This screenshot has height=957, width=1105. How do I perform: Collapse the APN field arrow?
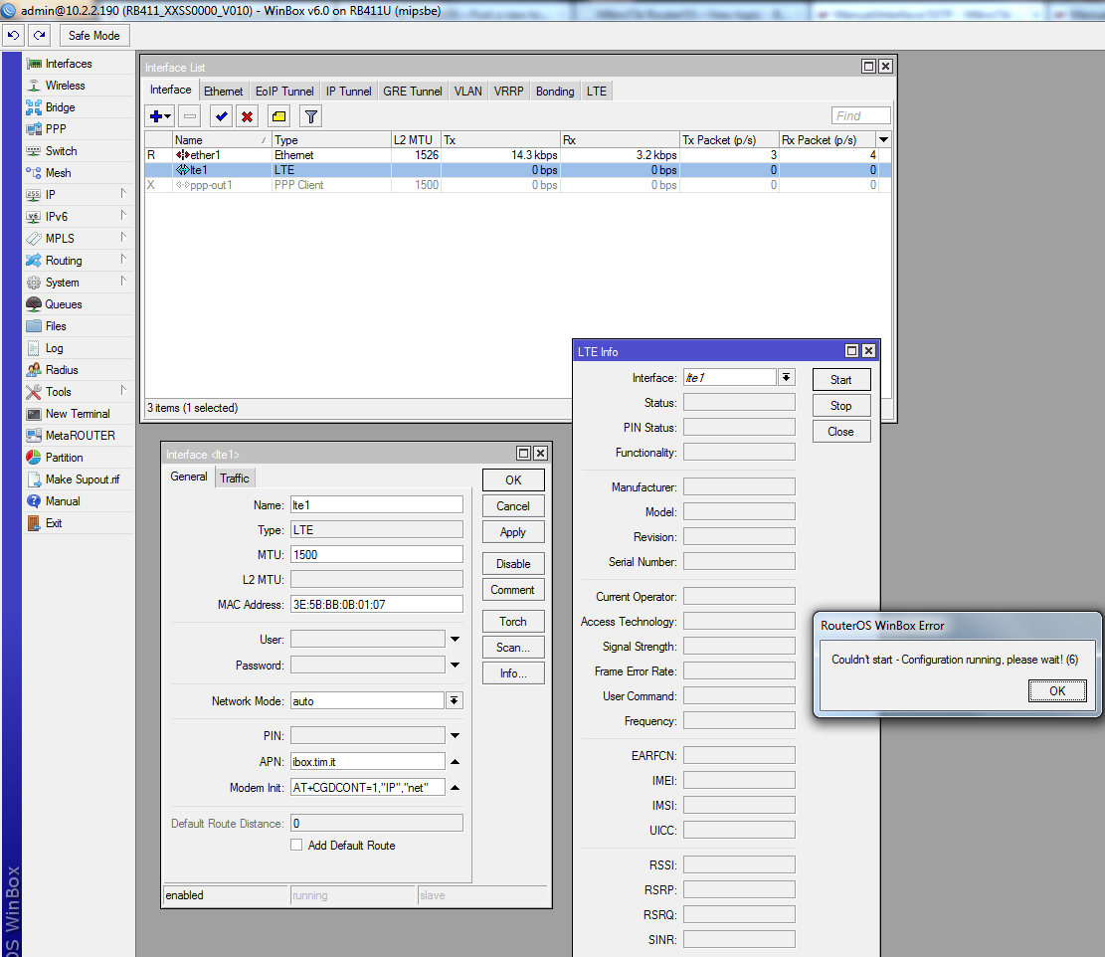pyautogui.click(x=455, y=762)
